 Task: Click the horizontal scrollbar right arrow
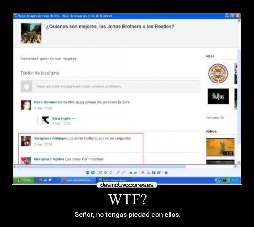click(235, 166)
